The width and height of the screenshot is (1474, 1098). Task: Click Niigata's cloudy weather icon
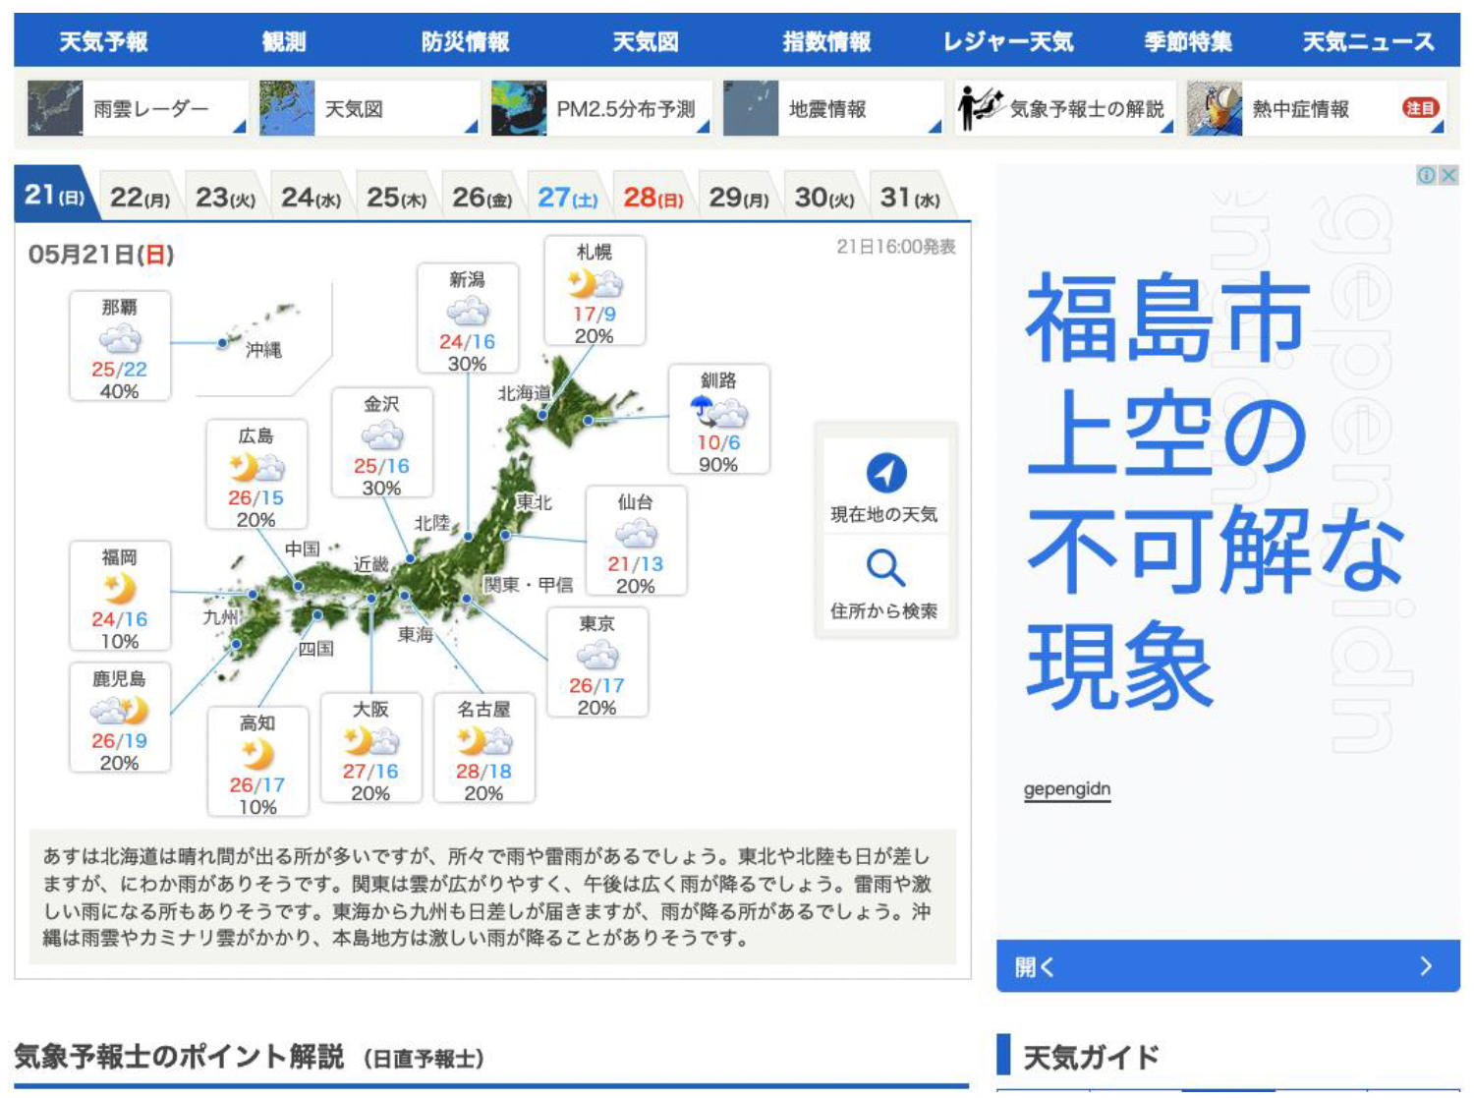(x=468, y=312)
